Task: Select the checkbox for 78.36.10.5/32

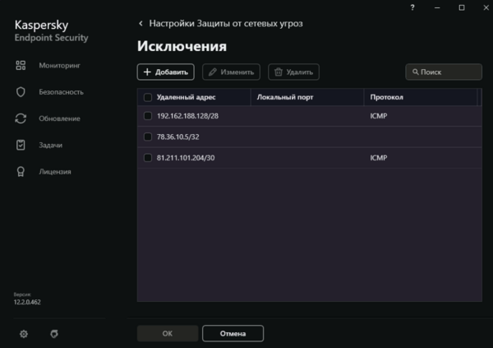Action: click(x=148, y=137)
